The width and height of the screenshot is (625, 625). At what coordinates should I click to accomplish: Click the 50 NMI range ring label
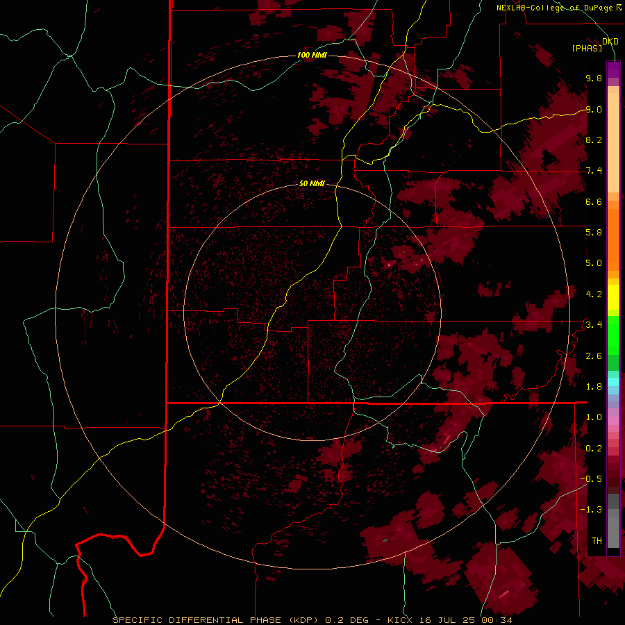(312, 183)
